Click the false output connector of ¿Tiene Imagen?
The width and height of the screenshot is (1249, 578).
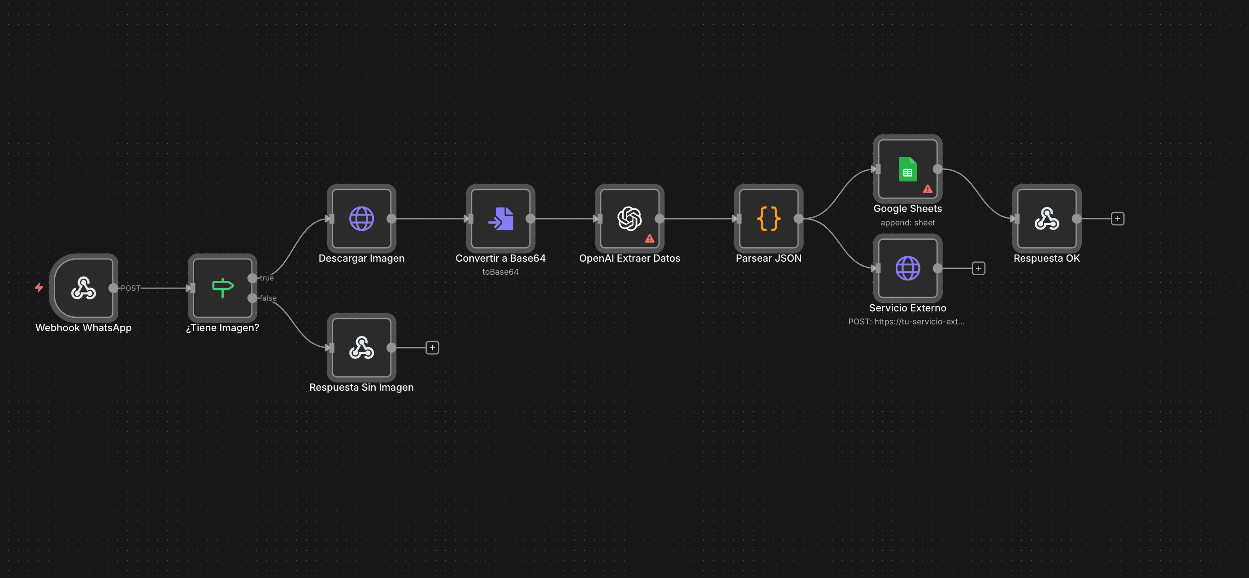click(252, 298)
